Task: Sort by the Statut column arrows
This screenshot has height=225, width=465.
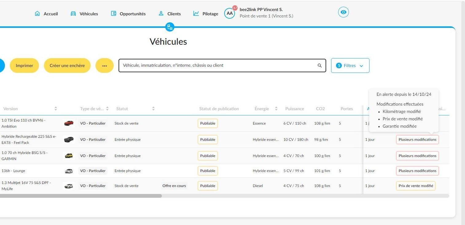Action: (153, 109)
